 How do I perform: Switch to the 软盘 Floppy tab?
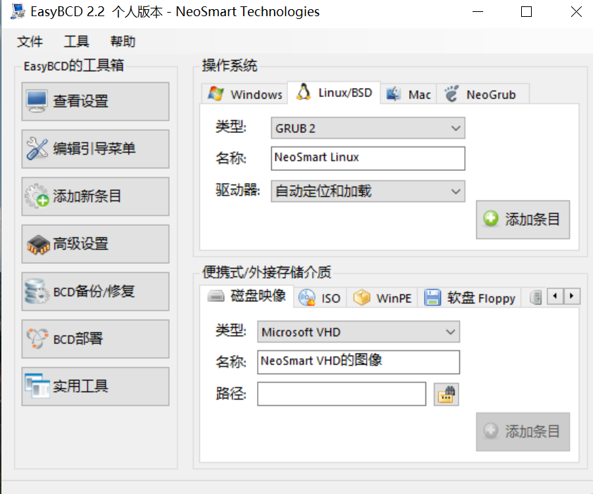[x=469, y=298]
